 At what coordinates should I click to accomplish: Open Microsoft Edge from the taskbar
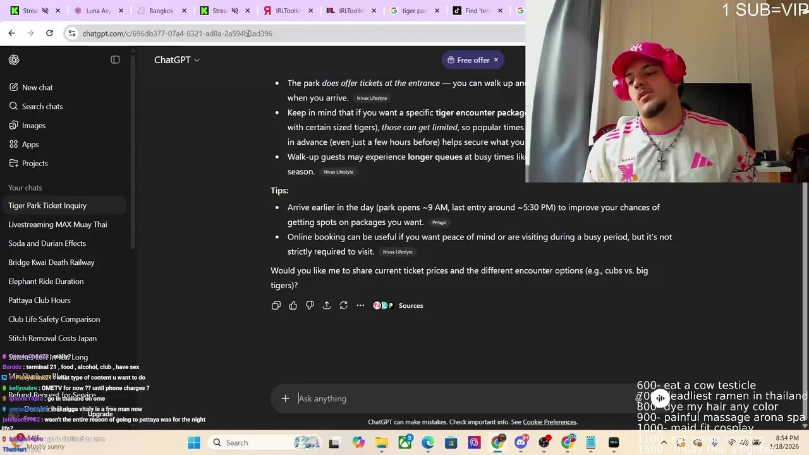428,442
